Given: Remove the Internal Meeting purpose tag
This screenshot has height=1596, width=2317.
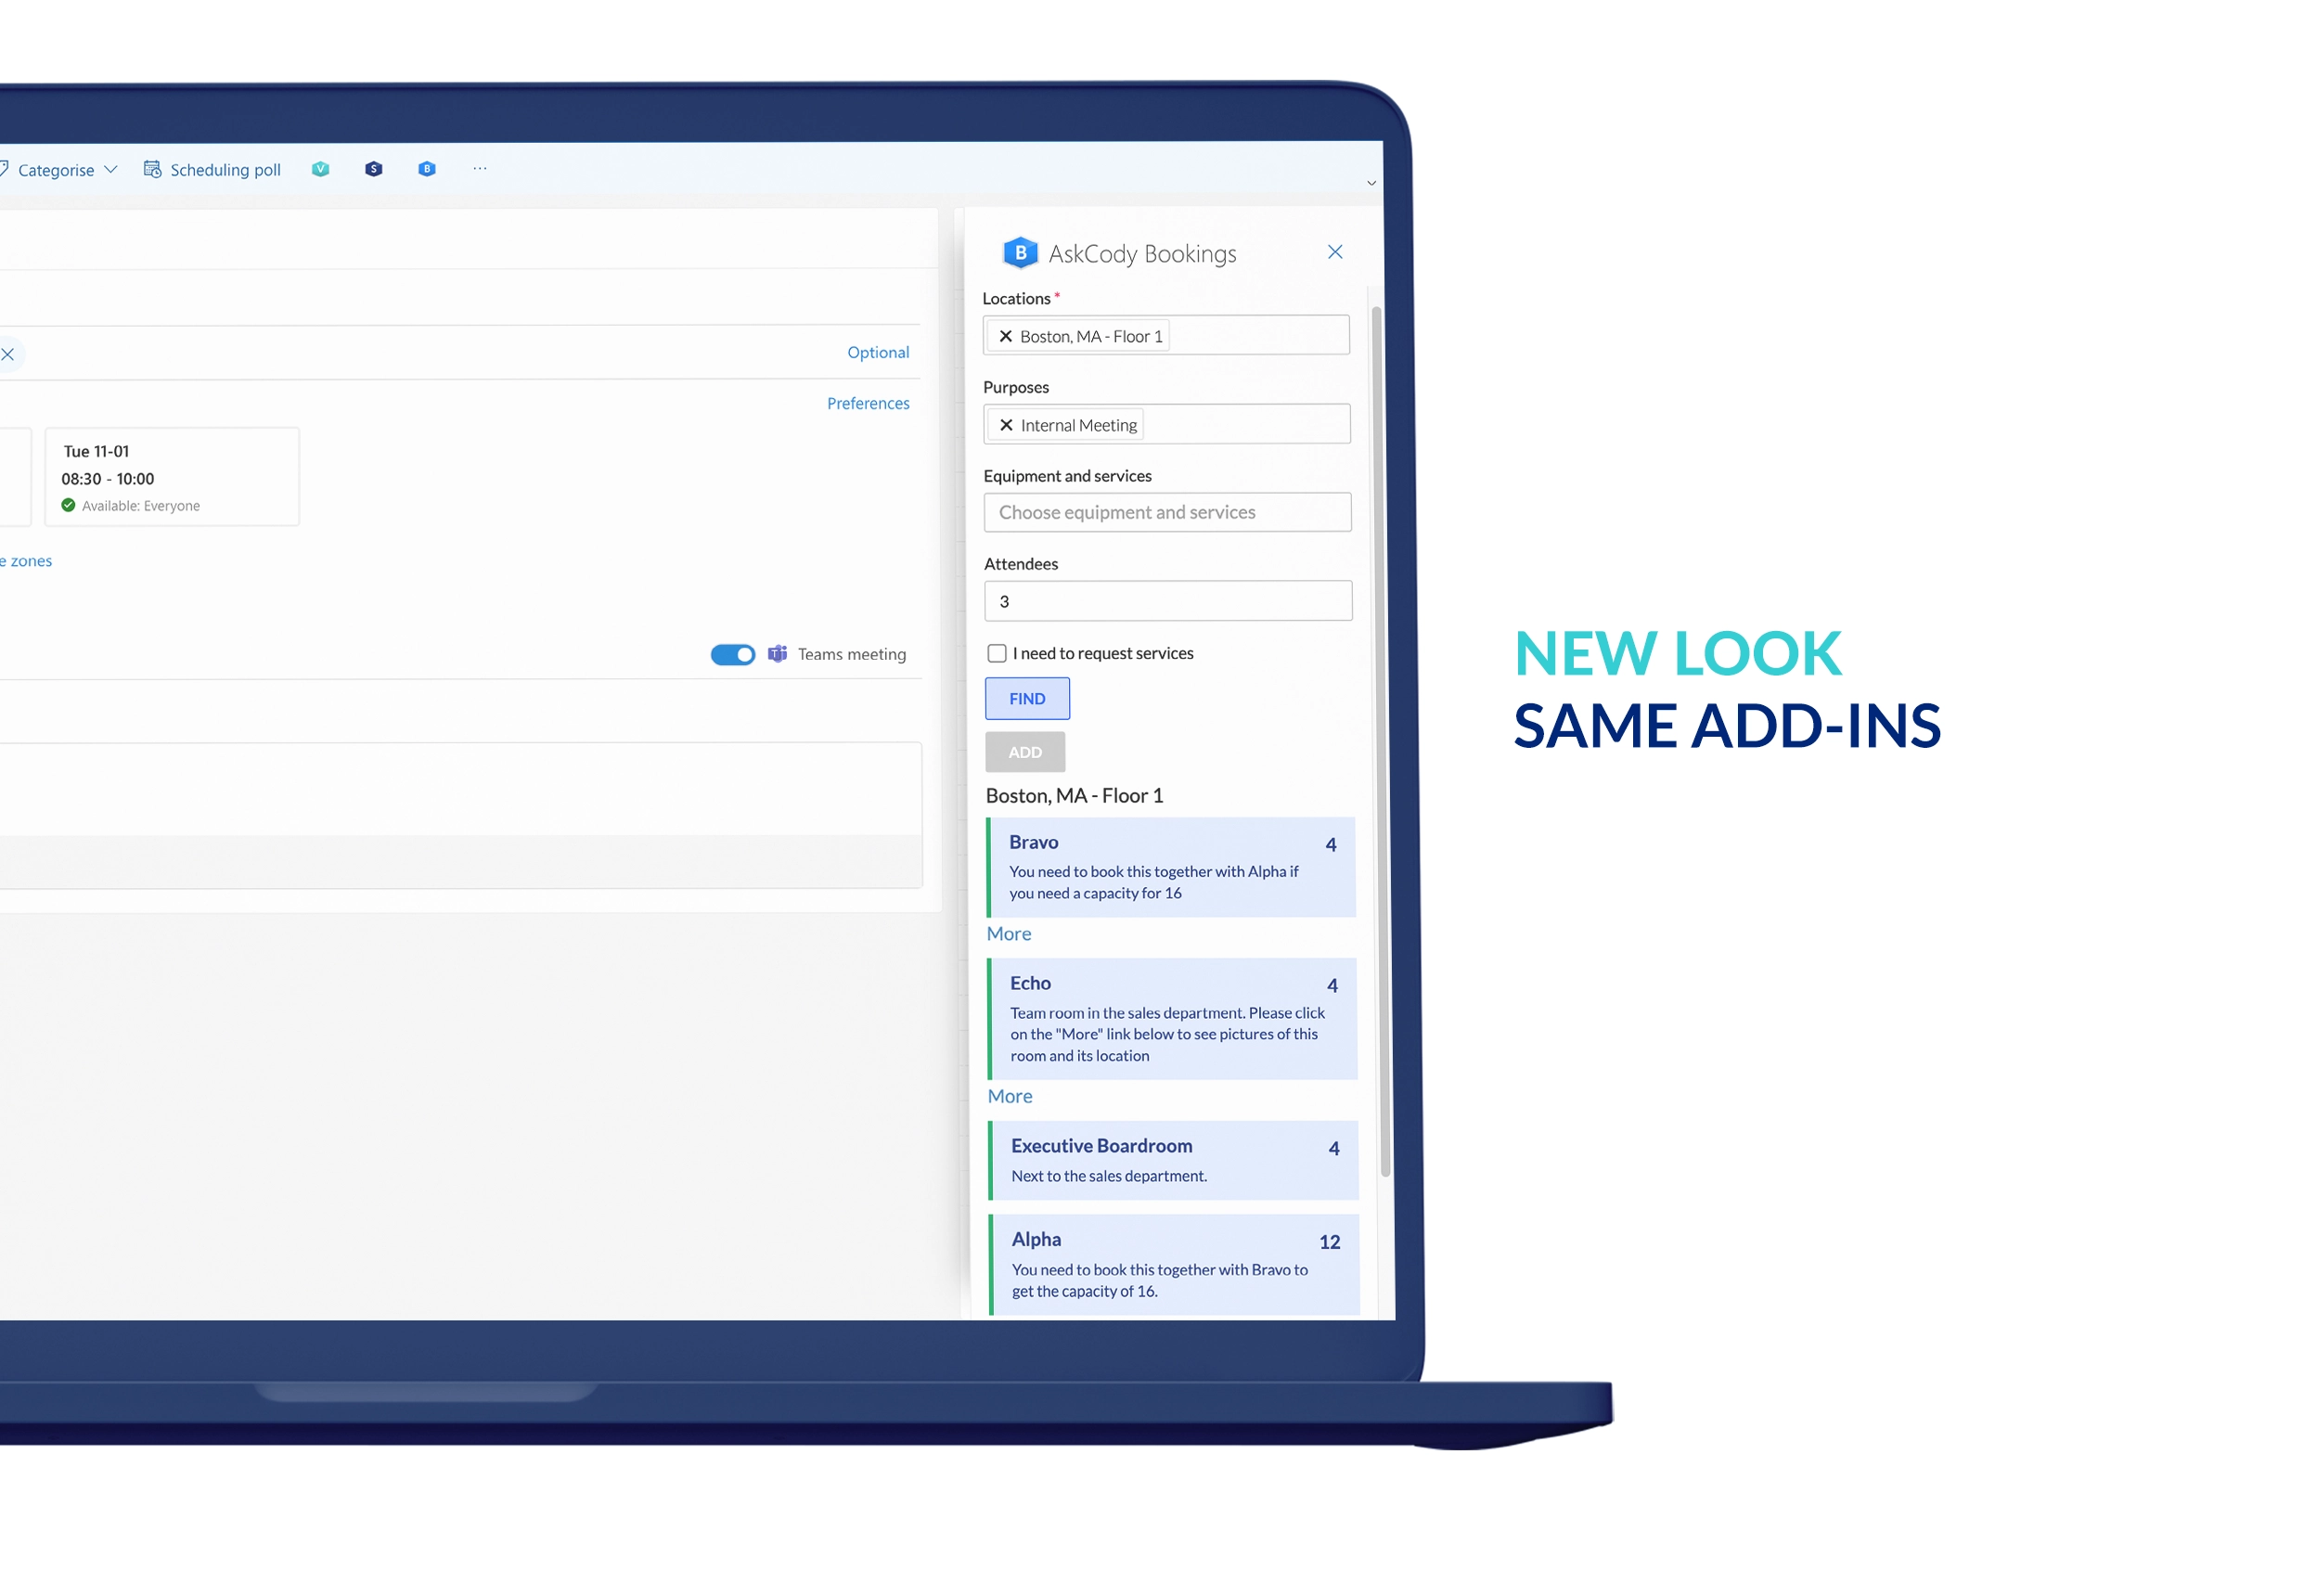Looking at the screenshot, I should [x=1006, y=425].
